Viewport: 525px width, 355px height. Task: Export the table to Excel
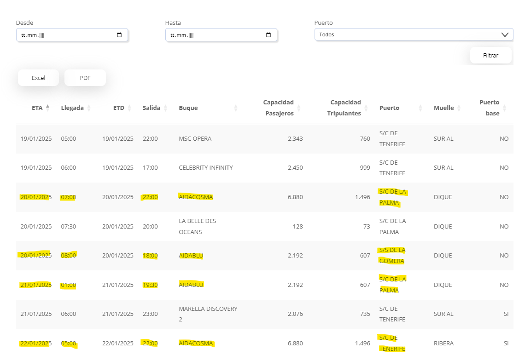coord(39,78)
